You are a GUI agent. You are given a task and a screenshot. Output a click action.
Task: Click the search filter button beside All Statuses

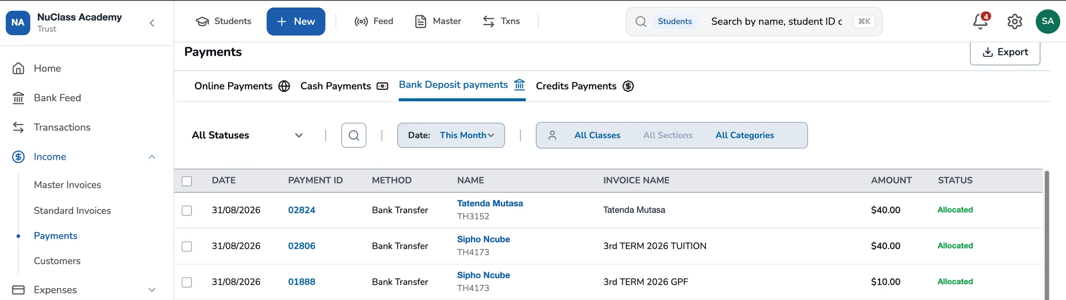point(353,135)
